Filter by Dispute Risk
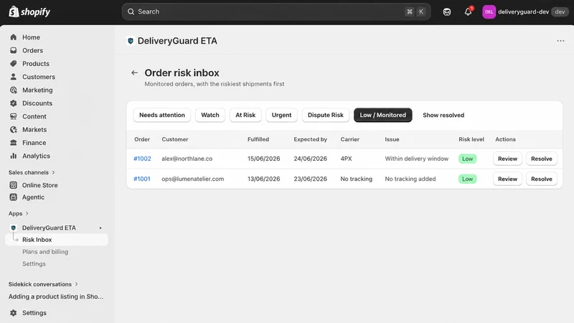The width and height of the screenshot is (574, 323). coord(326,115)
